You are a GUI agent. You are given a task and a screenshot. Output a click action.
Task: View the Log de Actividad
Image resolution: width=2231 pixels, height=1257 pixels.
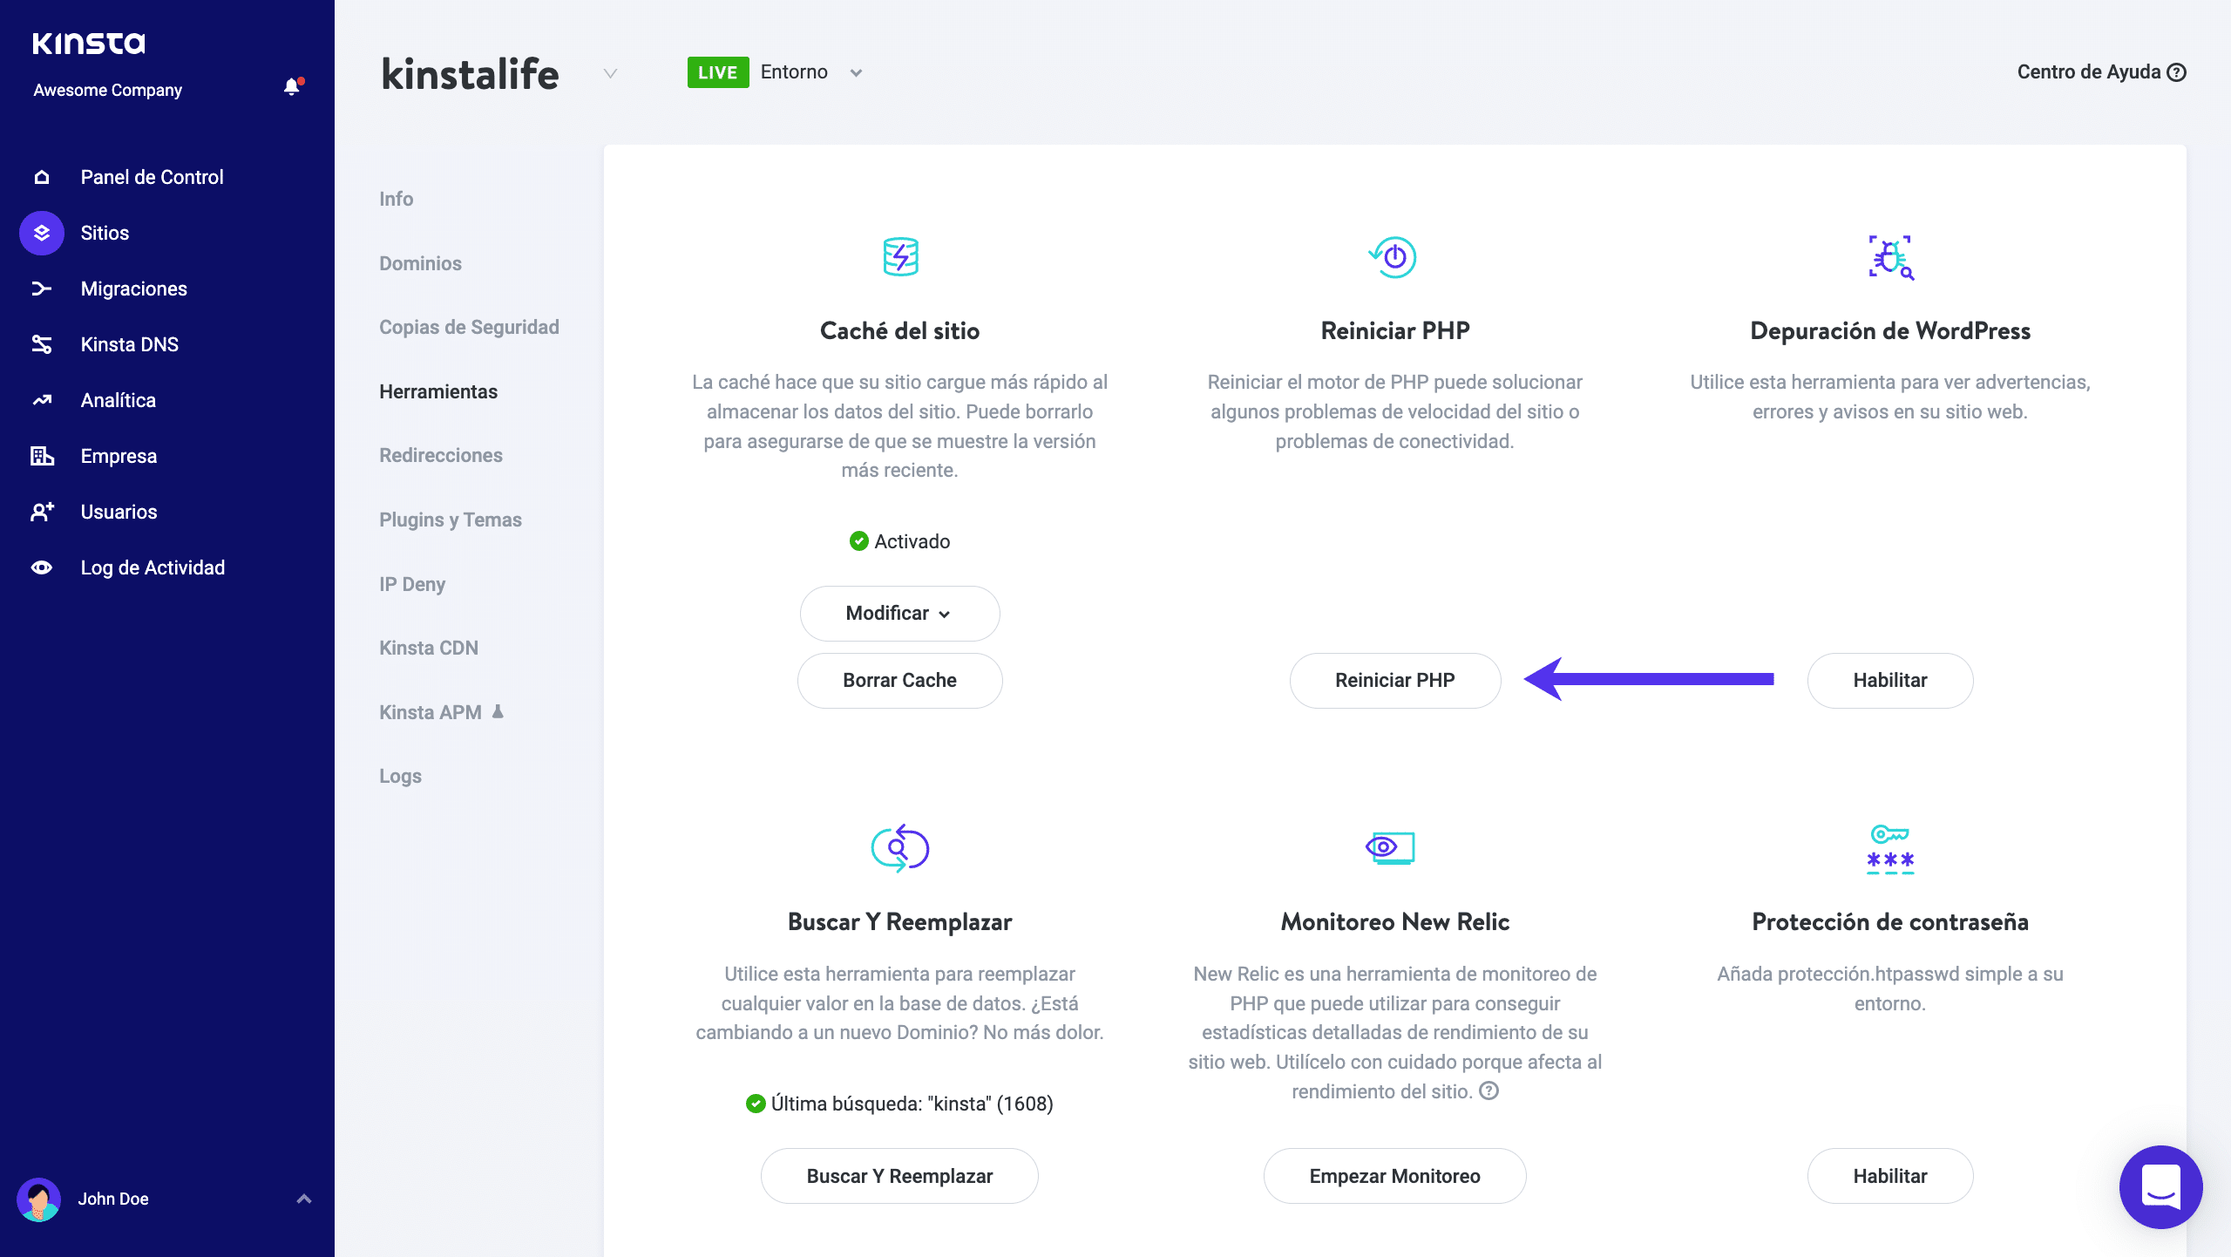pyautogui.click(x=153, y=567)
